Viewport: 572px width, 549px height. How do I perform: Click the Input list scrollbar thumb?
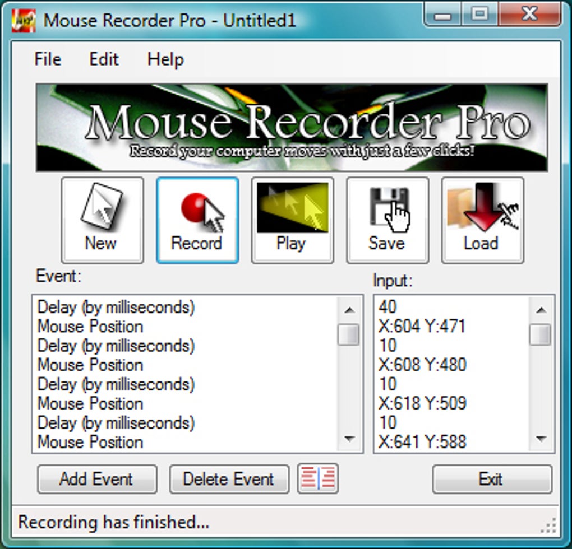click(x=540, y=334)
